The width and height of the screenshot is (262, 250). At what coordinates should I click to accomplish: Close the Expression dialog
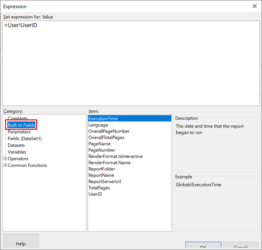[x=254, y=6]
